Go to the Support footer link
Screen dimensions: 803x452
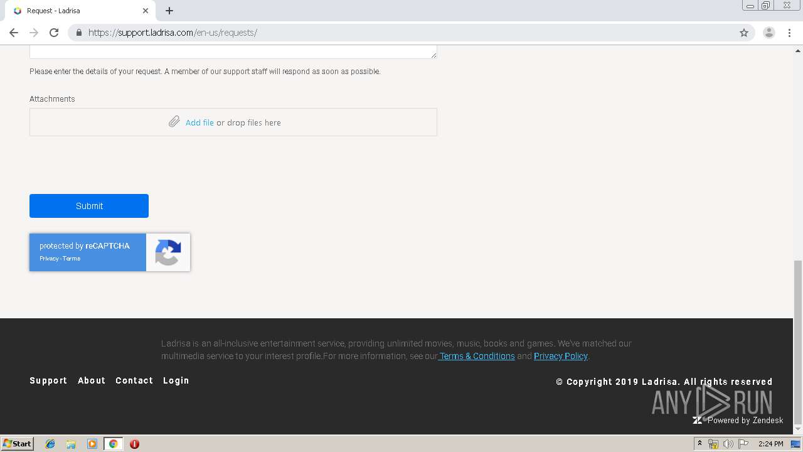(x=48, y=380)
